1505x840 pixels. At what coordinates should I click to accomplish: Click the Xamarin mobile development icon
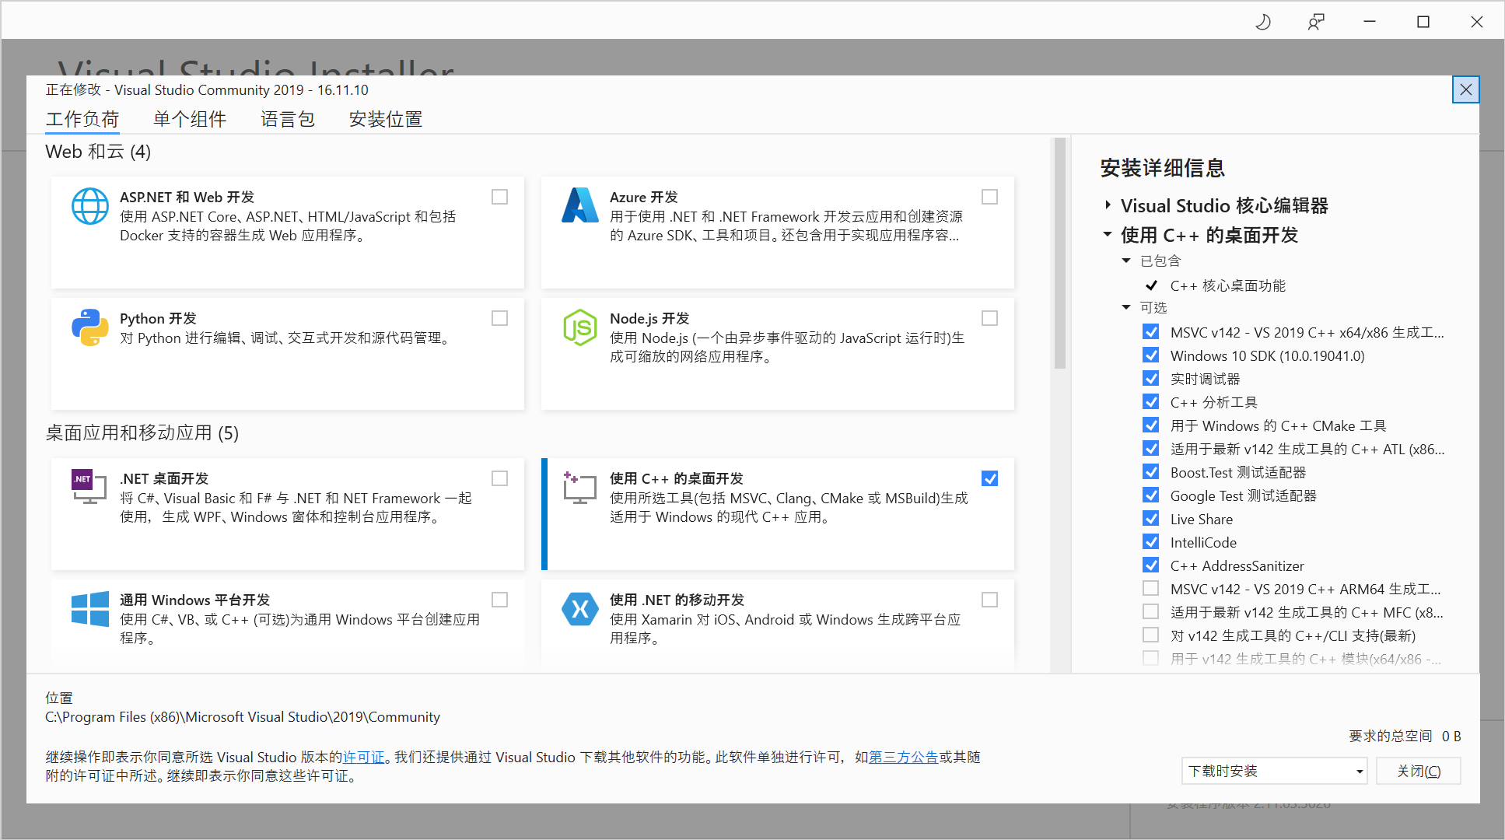[x=579, y=609]
